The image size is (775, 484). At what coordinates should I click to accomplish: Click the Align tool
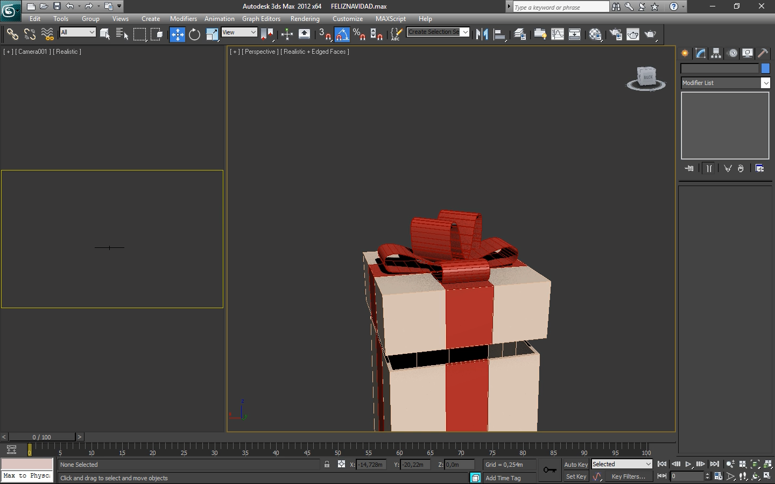point(499,34)
